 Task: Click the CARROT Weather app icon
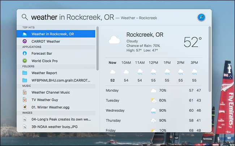click(25, 41)
